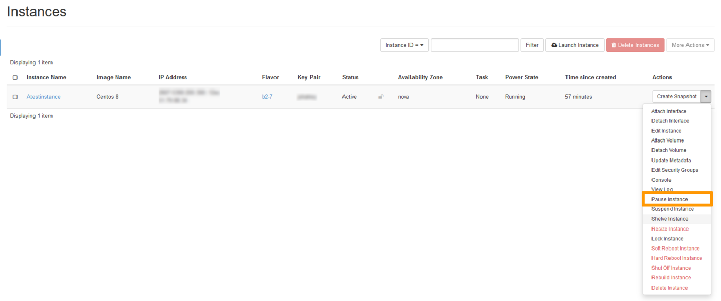Focus the filter text input field
This screenshot has height=301, width=721.
[474, 45]
